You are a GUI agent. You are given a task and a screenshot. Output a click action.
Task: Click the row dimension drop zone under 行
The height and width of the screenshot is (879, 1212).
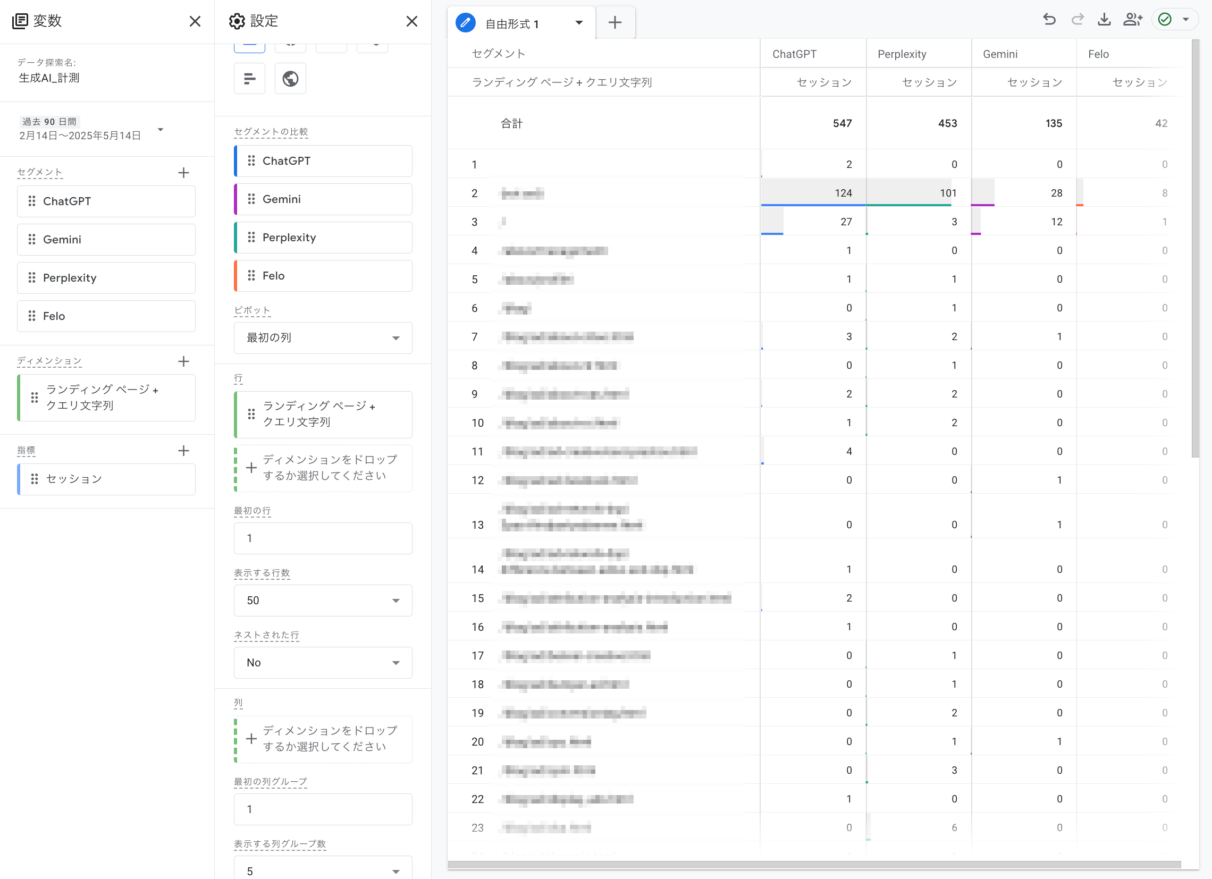tap(323, 468)
